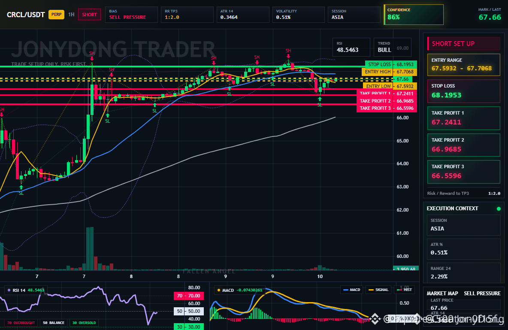Toggle the 70 OVERBOUGHT legend chip
The height and width of the screenshot is (330, 508).
click(x=21, y=323)
